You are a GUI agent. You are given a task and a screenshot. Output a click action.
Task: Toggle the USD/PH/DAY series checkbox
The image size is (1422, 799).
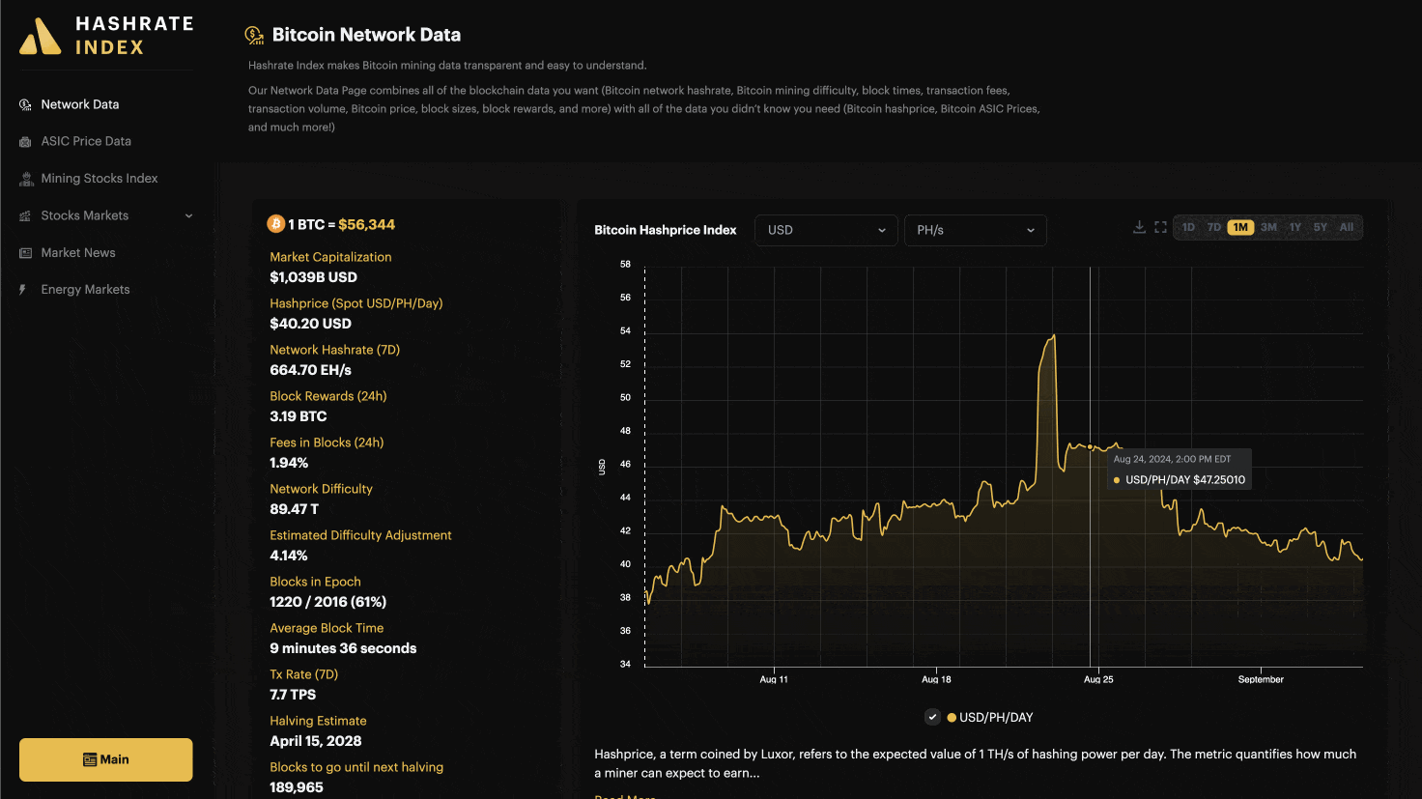pyautogui.click(x=932, y=717)
